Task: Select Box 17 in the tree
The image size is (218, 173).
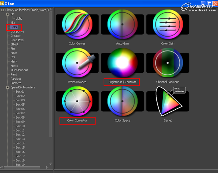Action: [20, 156]
